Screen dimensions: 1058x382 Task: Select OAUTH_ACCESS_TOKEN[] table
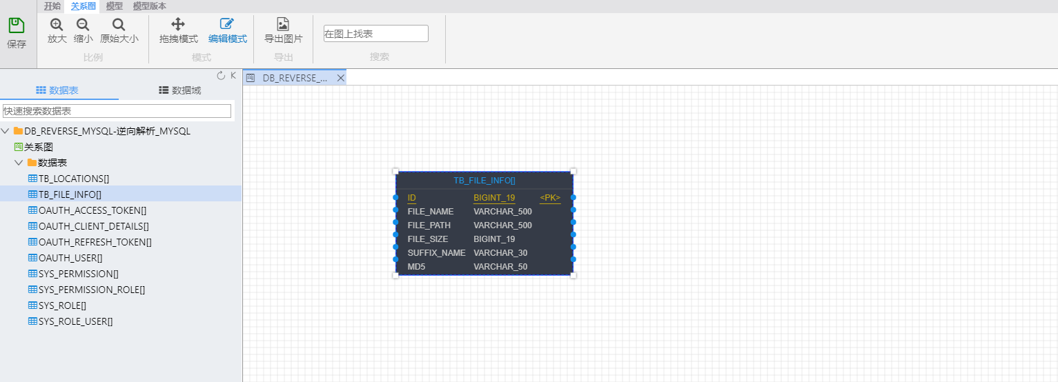92,210
